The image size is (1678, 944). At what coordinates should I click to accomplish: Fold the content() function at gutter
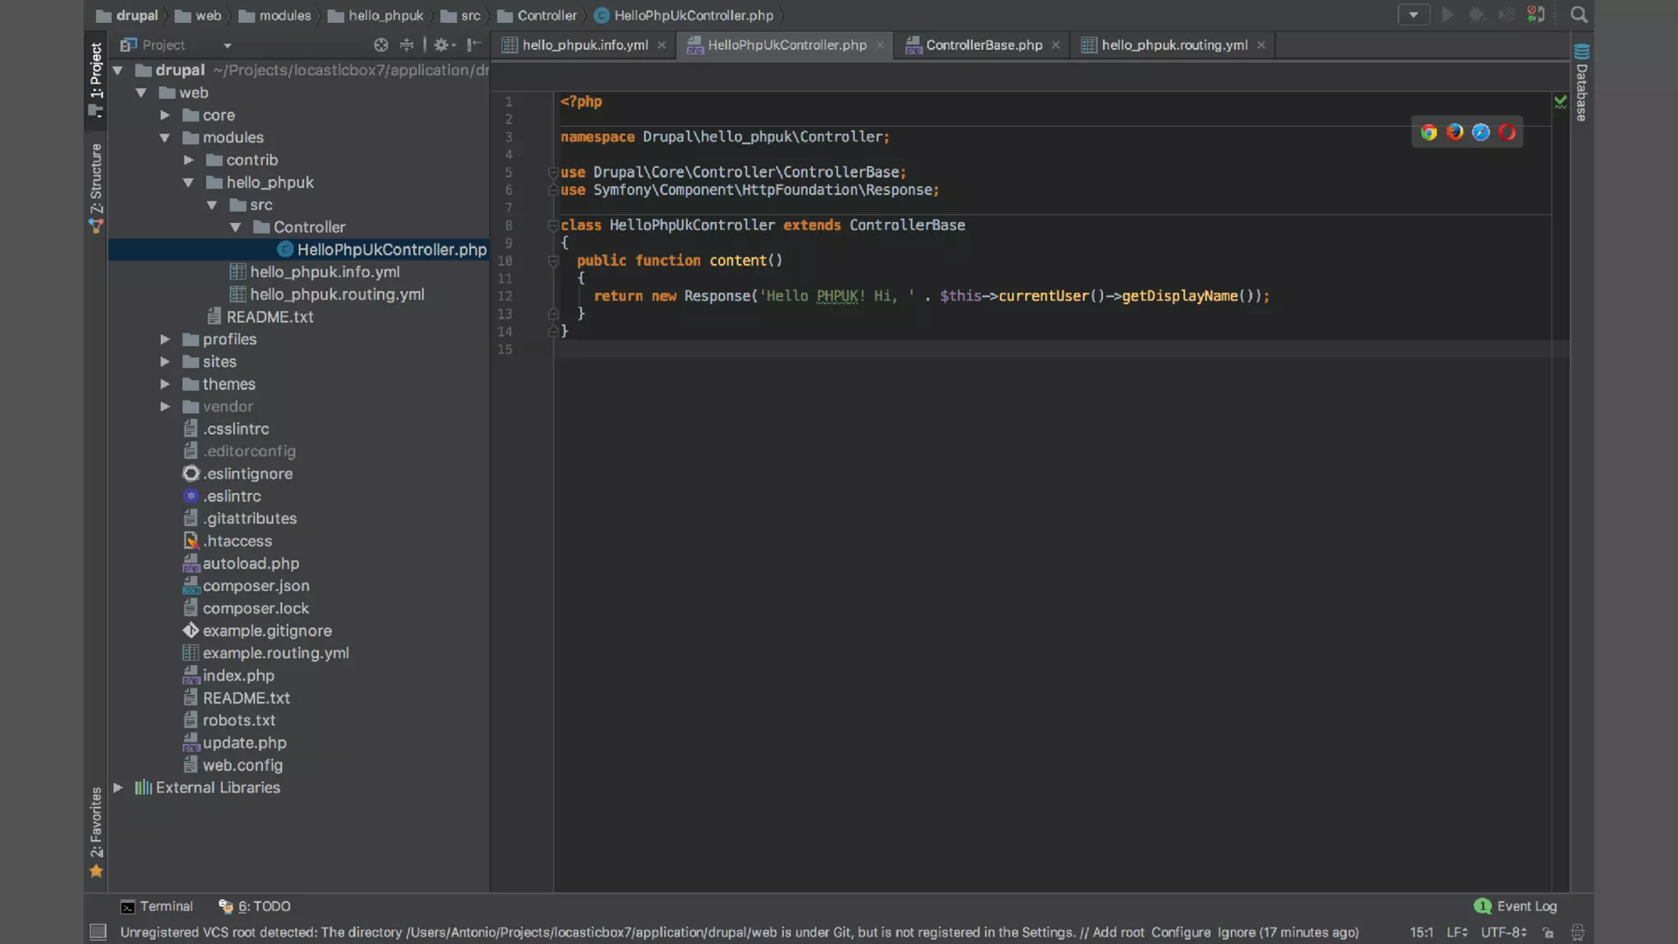click(x=553, y=261)
